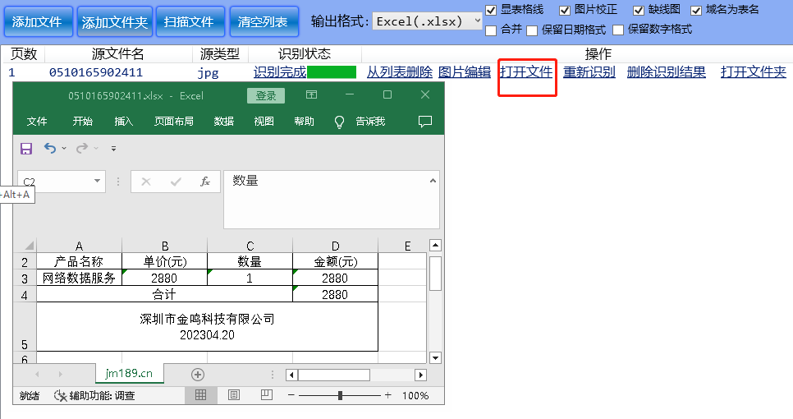This screenshot has width=793, height=419.
Task: Click the horizontal scrollbar right arrow
Action: pyautogui.click(x=420, y=375)
